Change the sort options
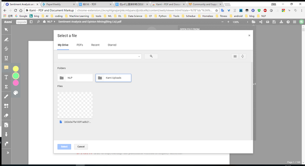The width and height of the screenshot is (305, 166). coord(242,56)
